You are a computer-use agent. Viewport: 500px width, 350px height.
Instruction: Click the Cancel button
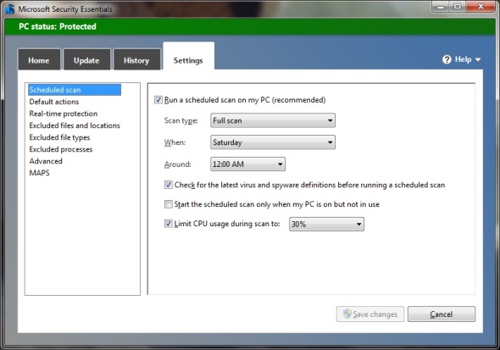(x=442, y=314)
